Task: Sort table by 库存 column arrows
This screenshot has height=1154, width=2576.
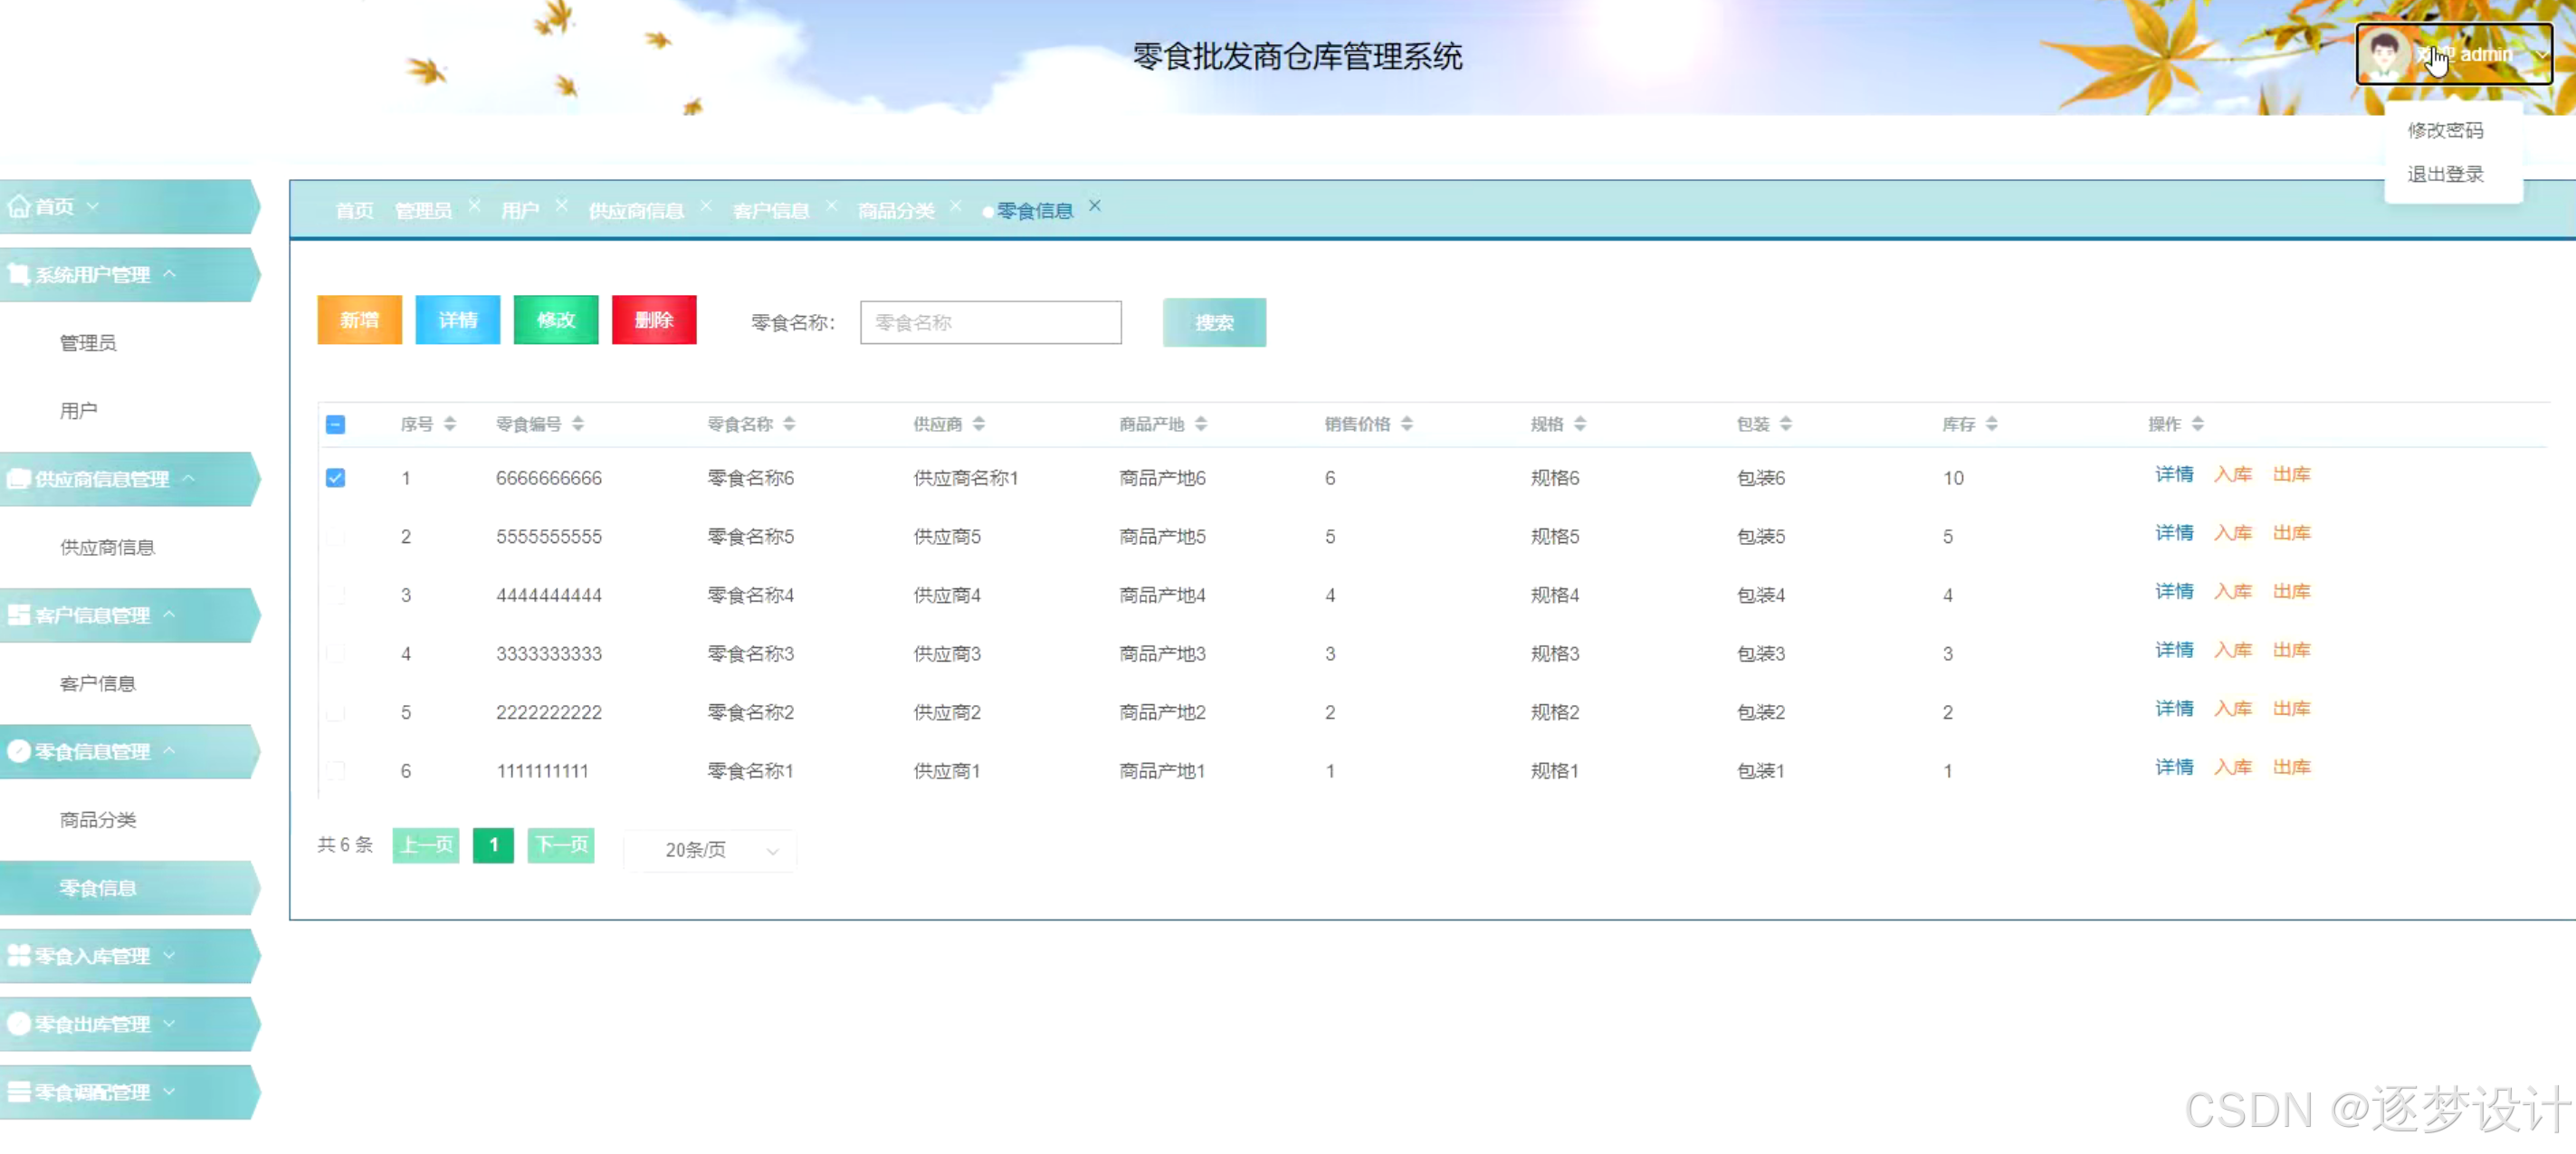Action: (1992, 424)
